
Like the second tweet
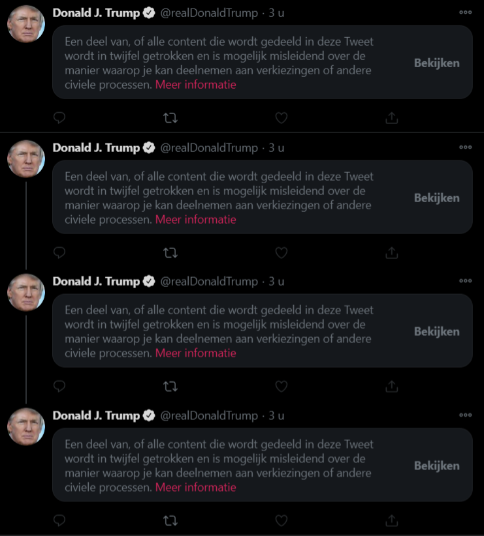(x=282, y=253)
